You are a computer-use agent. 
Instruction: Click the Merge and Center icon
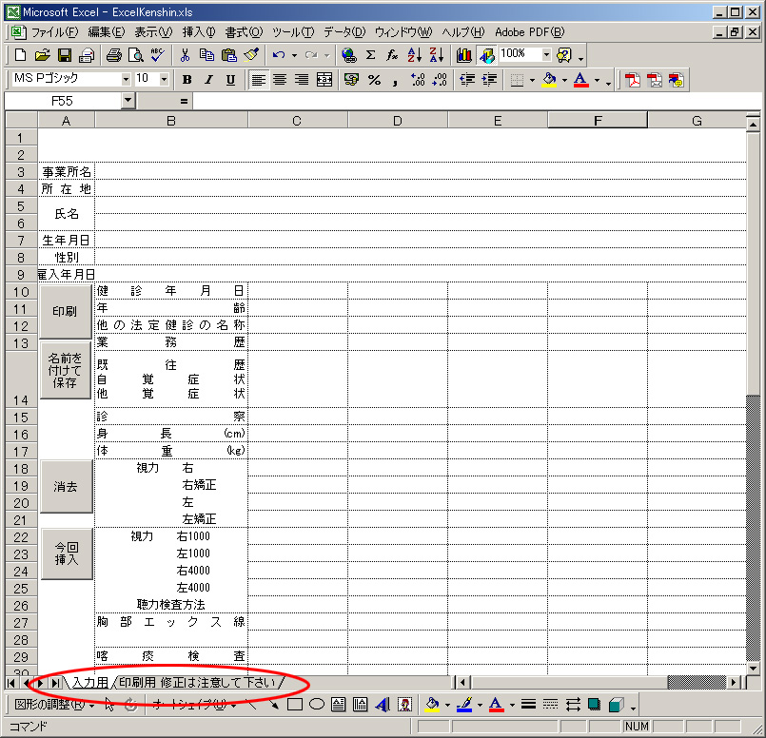coord(324,80)
